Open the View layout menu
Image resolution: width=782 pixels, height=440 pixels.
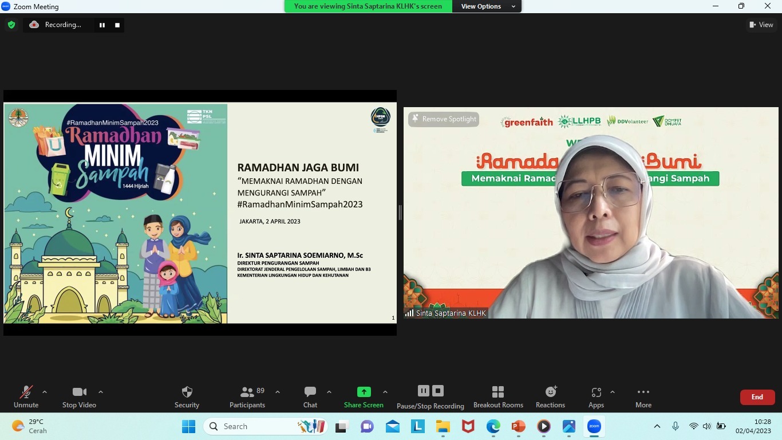coord(761,25)
